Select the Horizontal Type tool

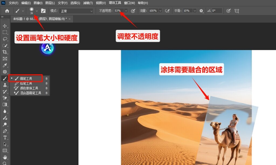point(5,137)
